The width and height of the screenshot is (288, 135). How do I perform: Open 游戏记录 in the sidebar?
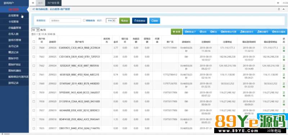(14, 83)
